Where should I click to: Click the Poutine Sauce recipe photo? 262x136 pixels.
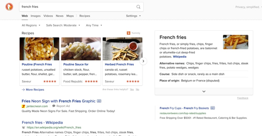pos(81,49)
